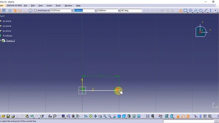This screenshot has width=219, height=123.
Task: Open the Isometric View dropdown arrow
Action: coord(126,118)
